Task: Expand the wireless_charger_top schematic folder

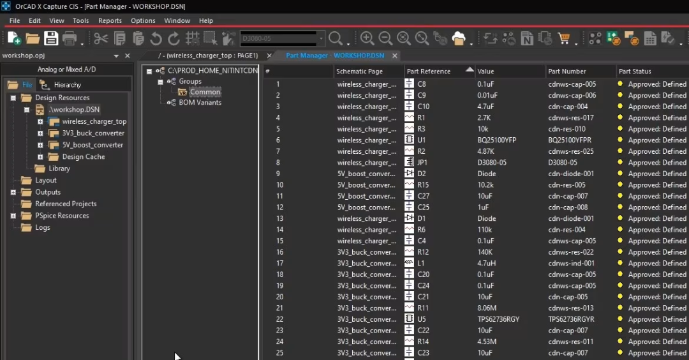Action: (40, 122)
